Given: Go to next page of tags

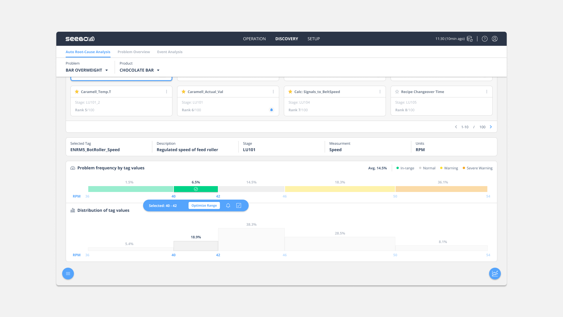Looking at the screenshot, I should 491,127.
